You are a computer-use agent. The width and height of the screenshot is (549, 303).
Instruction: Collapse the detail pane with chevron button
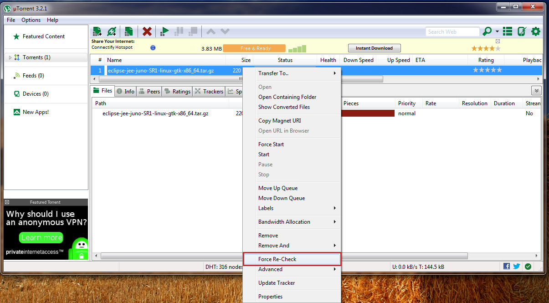coord(536,91)
